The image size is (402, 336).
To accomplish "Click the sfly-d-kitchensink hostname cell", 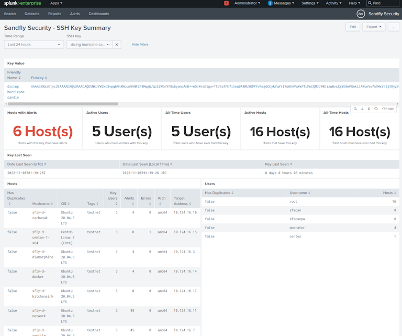I will 42,294.
